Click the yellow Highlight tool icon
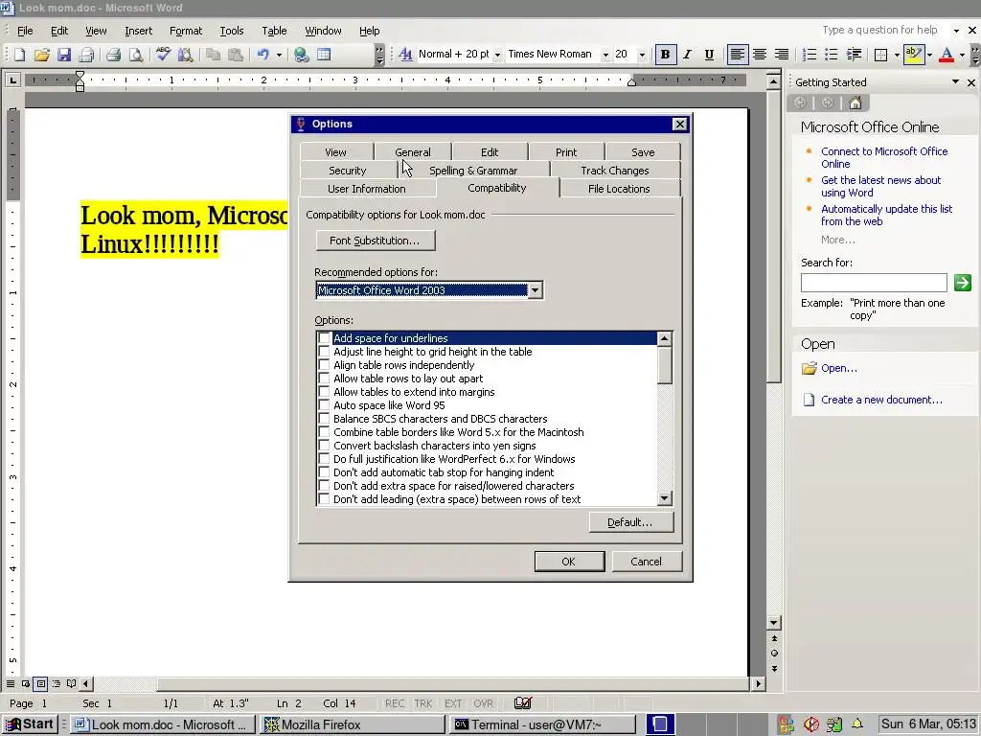This screenshot has width=981, height=736. coord(913,55)
